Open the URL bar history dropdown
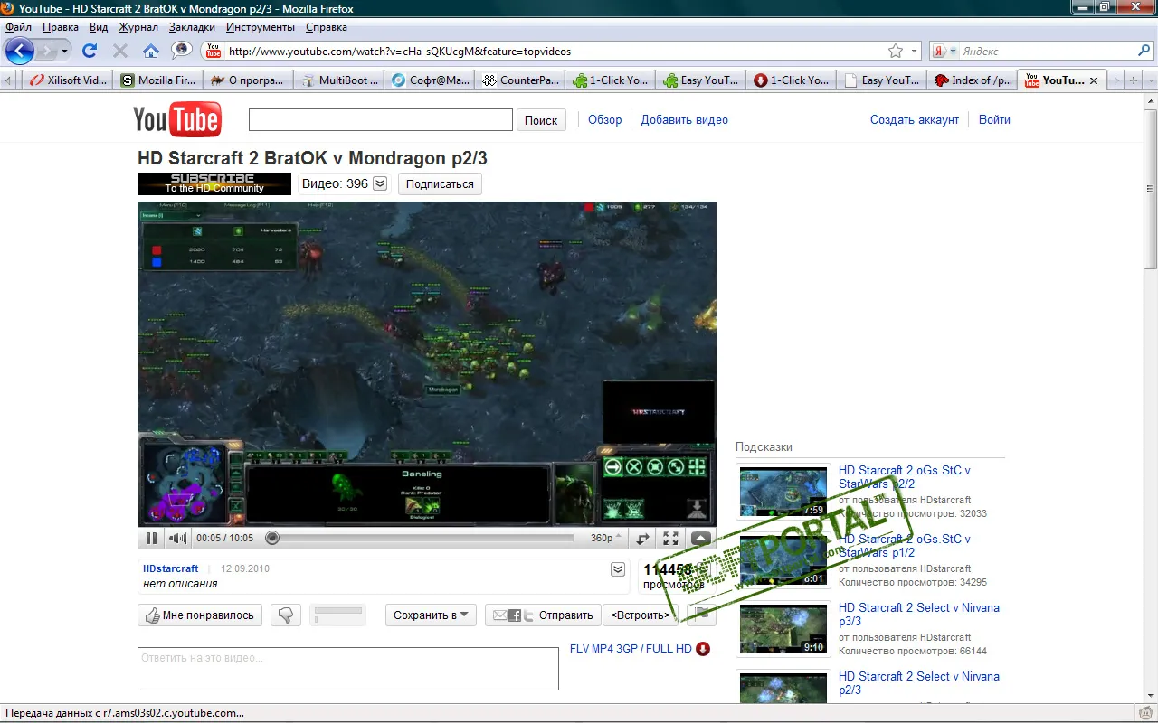The height and width of the screenshot is (723, 1158). coord(915,51)
